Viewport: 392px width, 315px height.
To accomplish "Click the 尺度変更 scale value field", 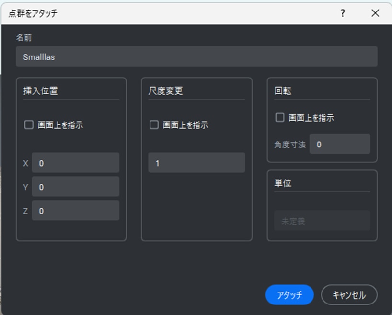I will tap(196, 163).
